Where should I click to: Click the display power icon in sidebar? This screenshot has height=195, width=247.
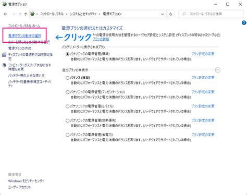pyautogui.click(x=4, y=55)
